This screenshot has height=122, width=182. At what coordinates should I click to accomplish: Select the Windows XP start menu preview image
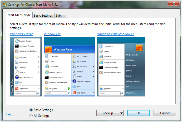(x=69, y=67)
